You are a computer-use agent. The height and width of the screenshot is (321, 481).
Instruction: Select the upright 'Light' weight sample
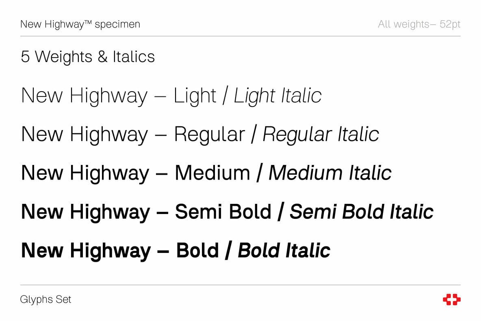point(195,96)
